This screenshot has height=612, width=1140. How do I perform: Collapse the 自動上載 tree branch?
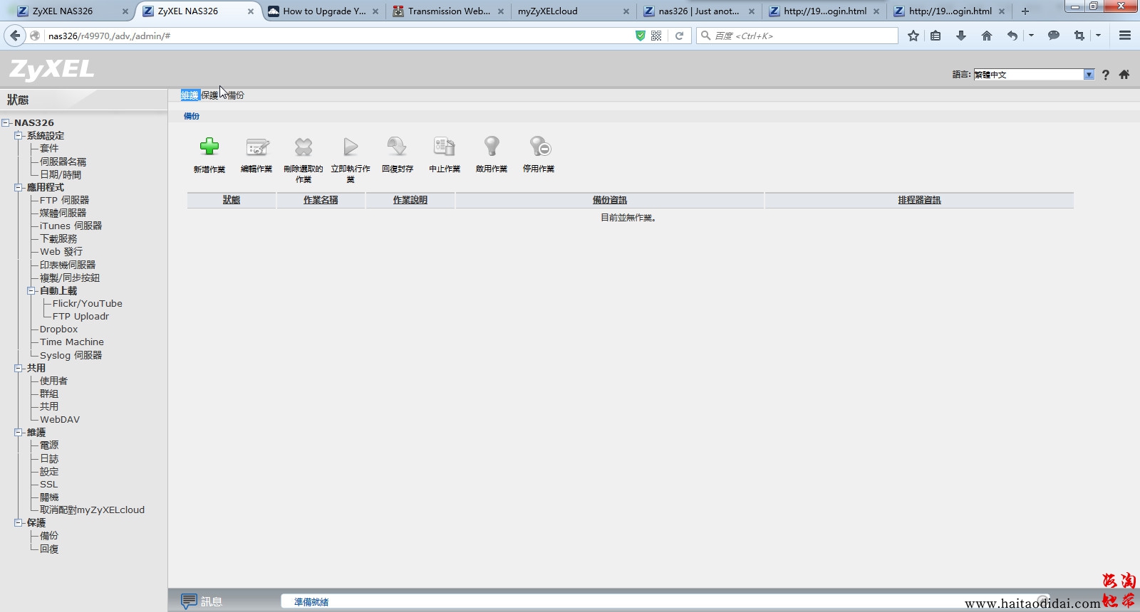(31, 291)
